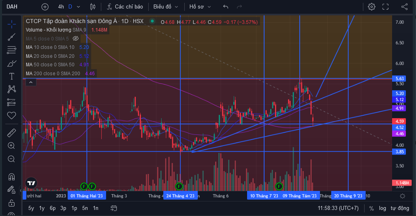Click the add symbol plus button
Viewport: 416px width, 216px height.
[45, 6]
